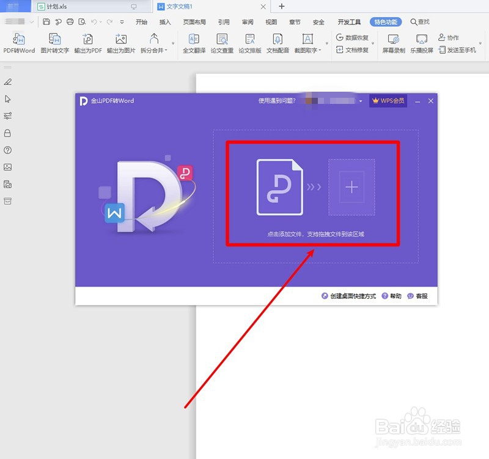Print the document from quick toolbar
The image size is (489, 459).
click(x=70, y=21)
